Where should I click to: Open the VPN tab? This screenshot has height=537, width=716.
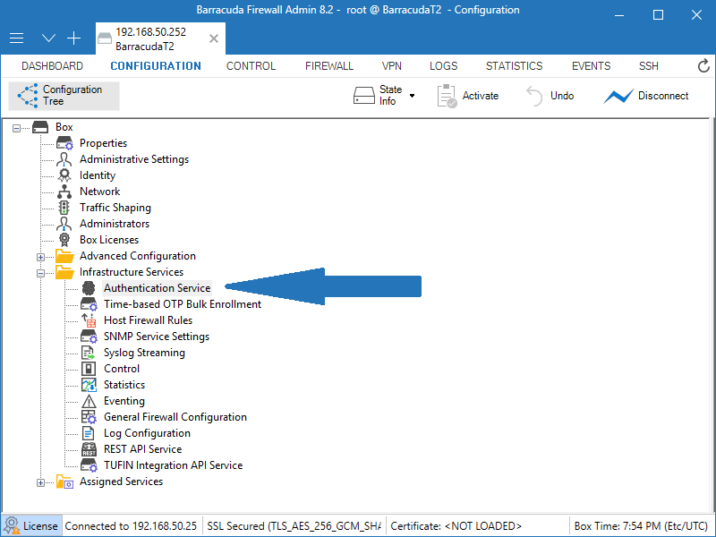point(392,66)
